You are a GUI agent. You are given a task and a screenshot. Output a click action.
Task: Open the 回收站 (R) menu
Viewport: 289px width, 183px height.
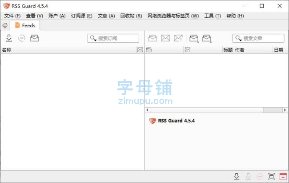(131, 16)
